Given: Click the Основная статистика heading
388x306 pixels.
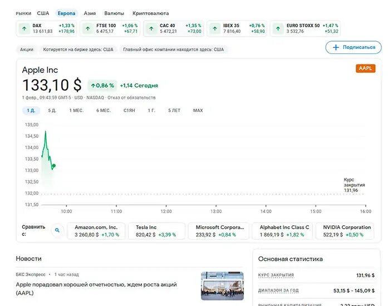Looking at the screenshot, I should 290,259.
